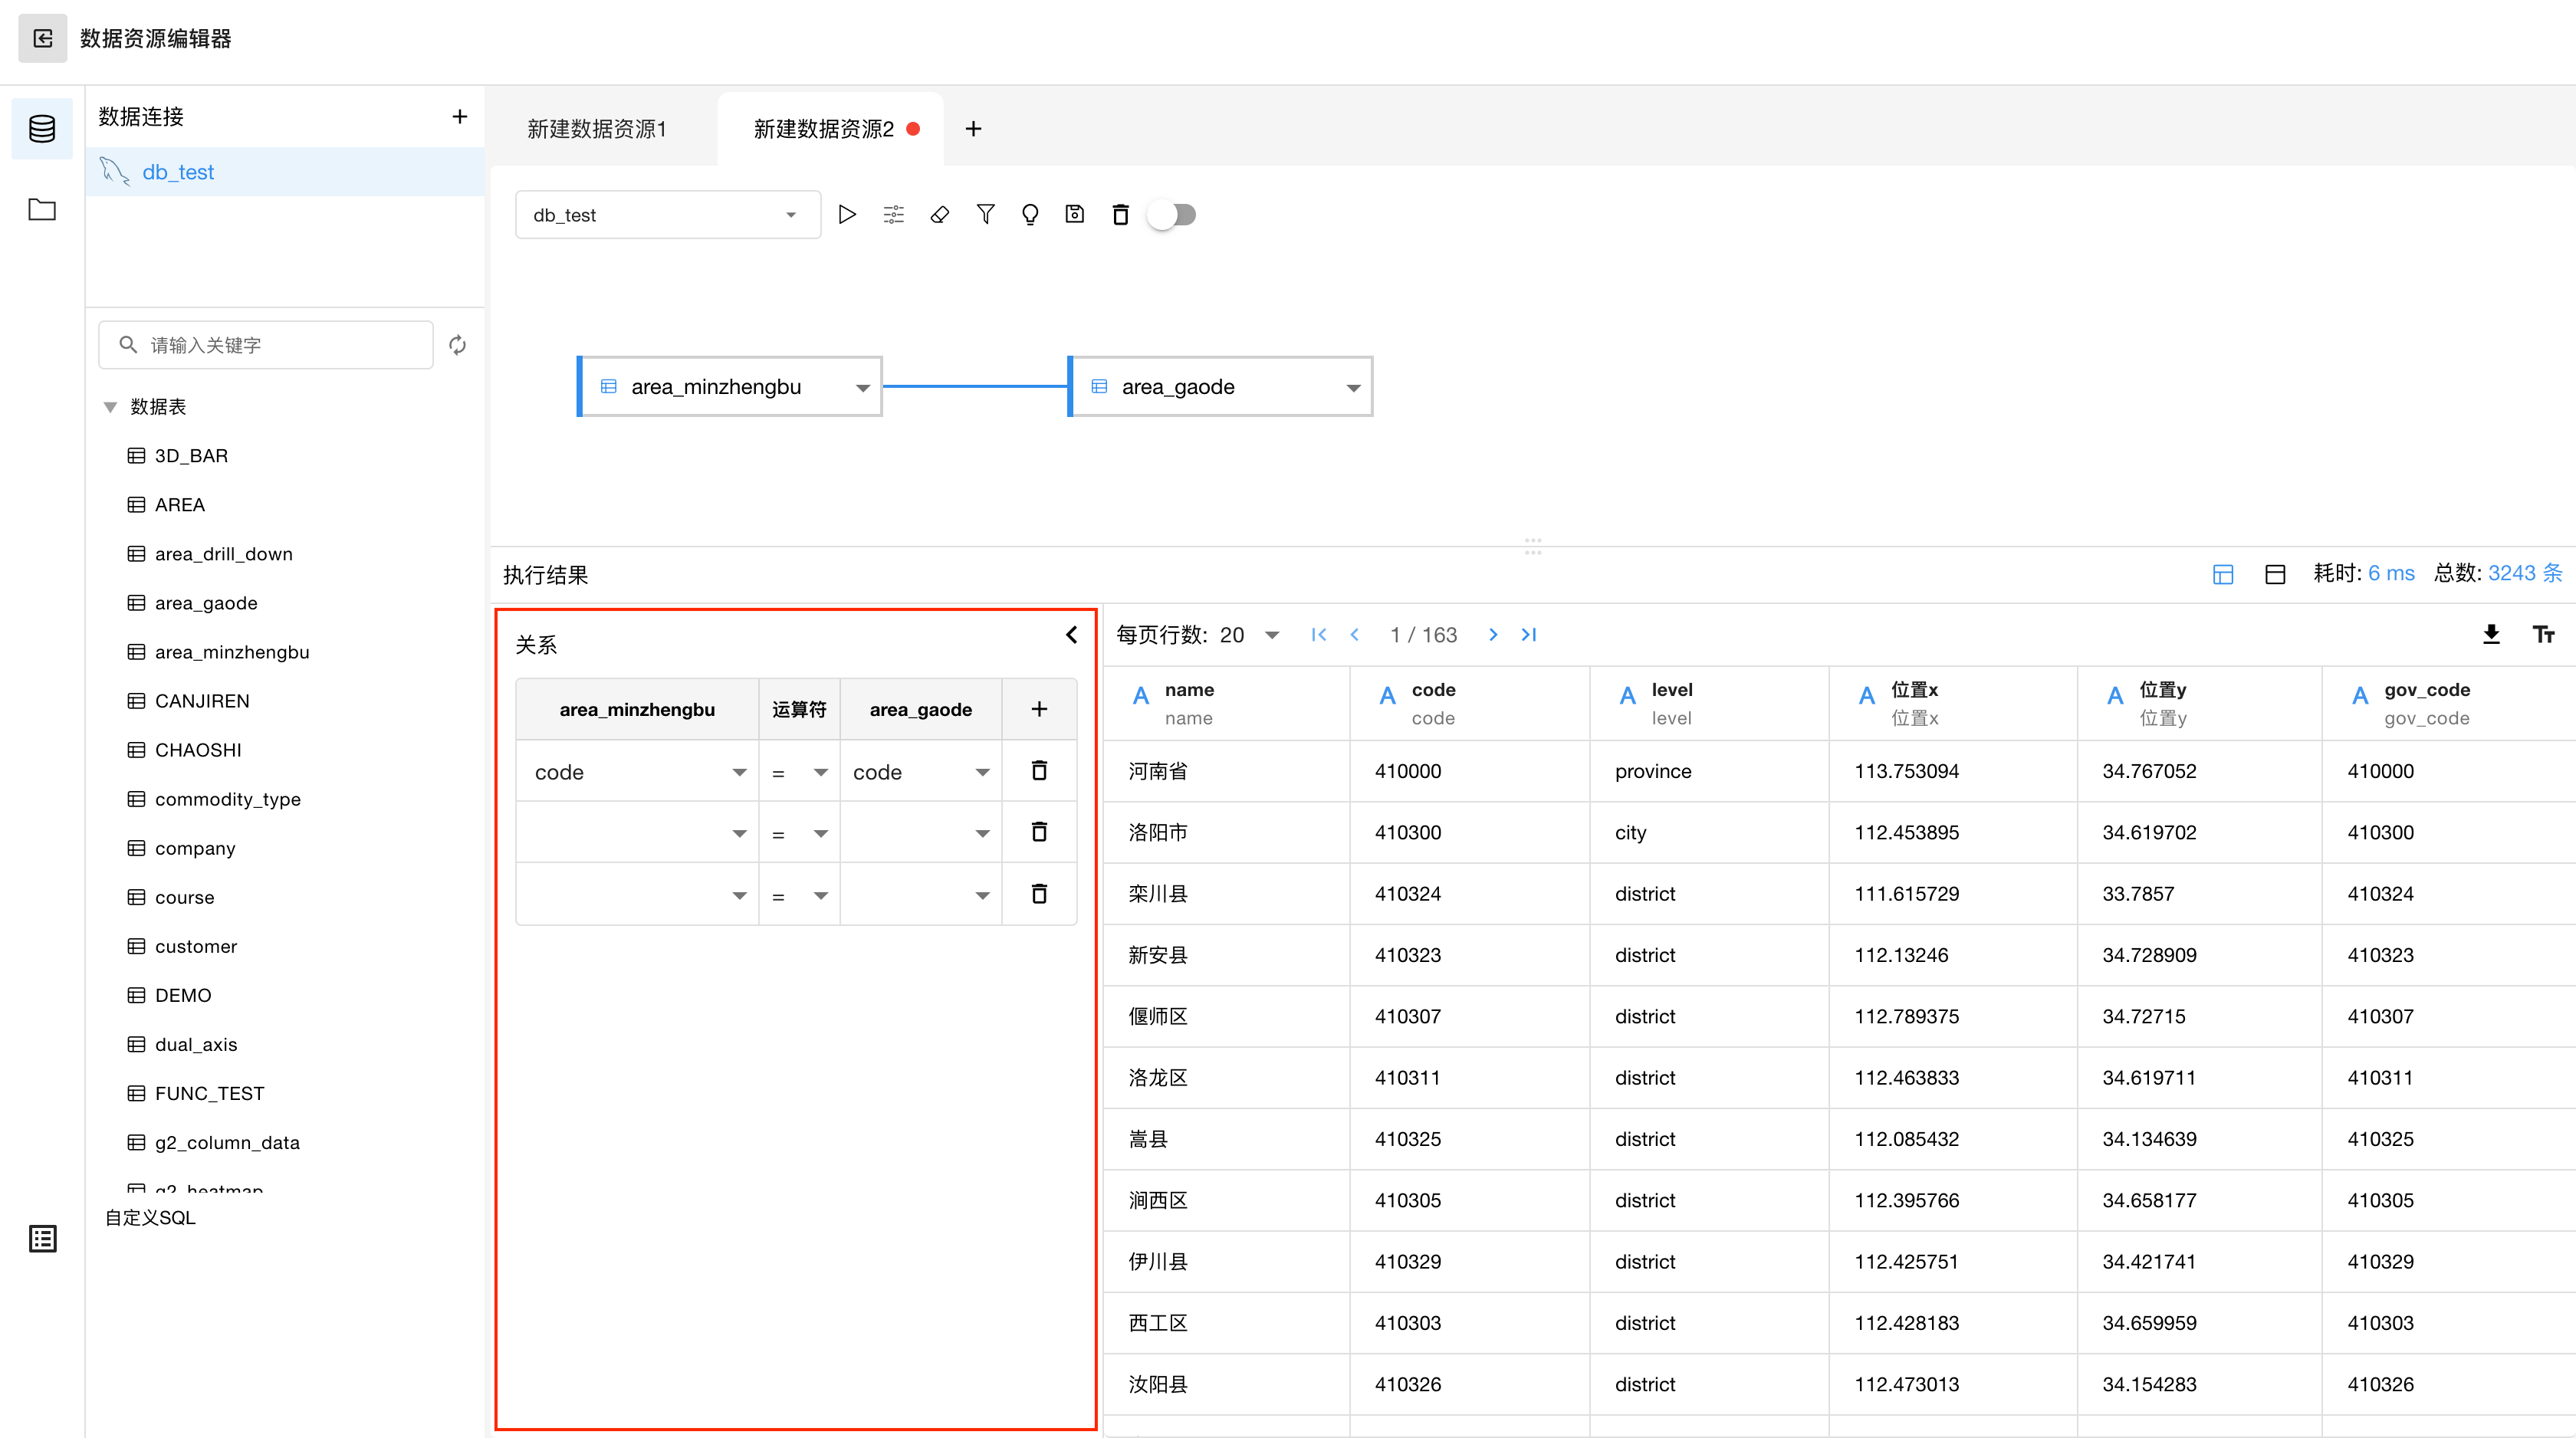Image resolution: width=2576 pixels, height=1438 pixels.
Task: Collapse the 关系 panel with chevron
Action: tap(1071, 634)
